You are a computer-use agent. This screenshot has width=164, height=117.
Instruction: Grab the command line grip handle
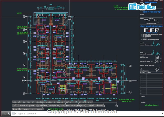[2, 114]
